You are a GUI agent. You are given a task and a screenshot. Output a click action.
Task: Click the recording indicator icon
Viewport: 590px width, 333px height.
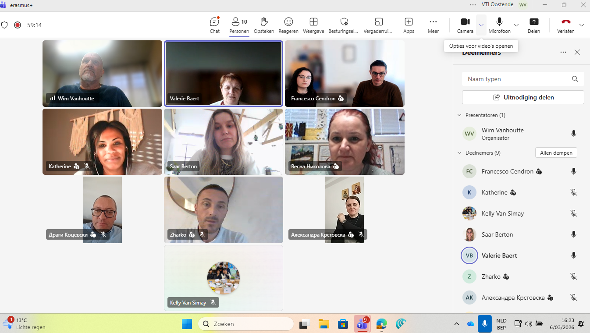[x=18, y=25]
